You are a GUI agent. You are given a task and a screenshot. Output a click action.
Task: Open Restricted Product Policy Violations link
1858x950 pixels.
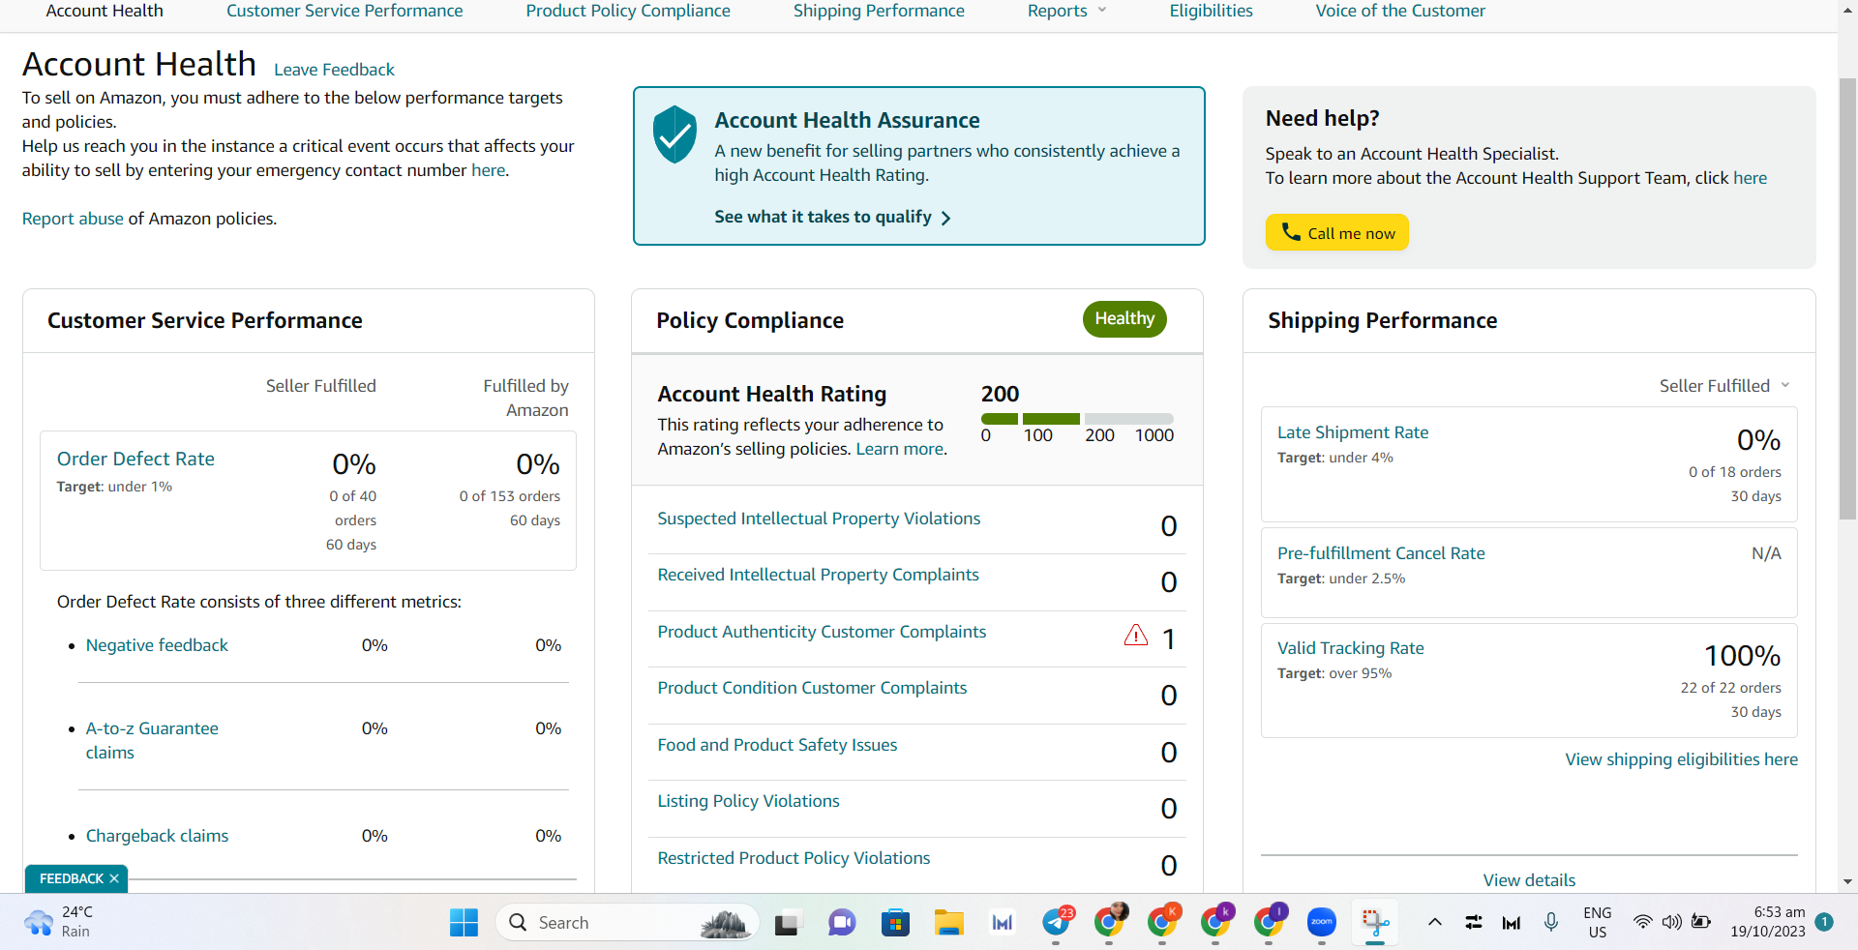tap(794, 858)
